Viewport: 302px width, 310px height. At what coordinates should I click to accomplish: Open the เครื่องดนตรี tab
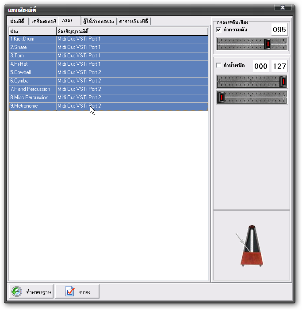44,21
